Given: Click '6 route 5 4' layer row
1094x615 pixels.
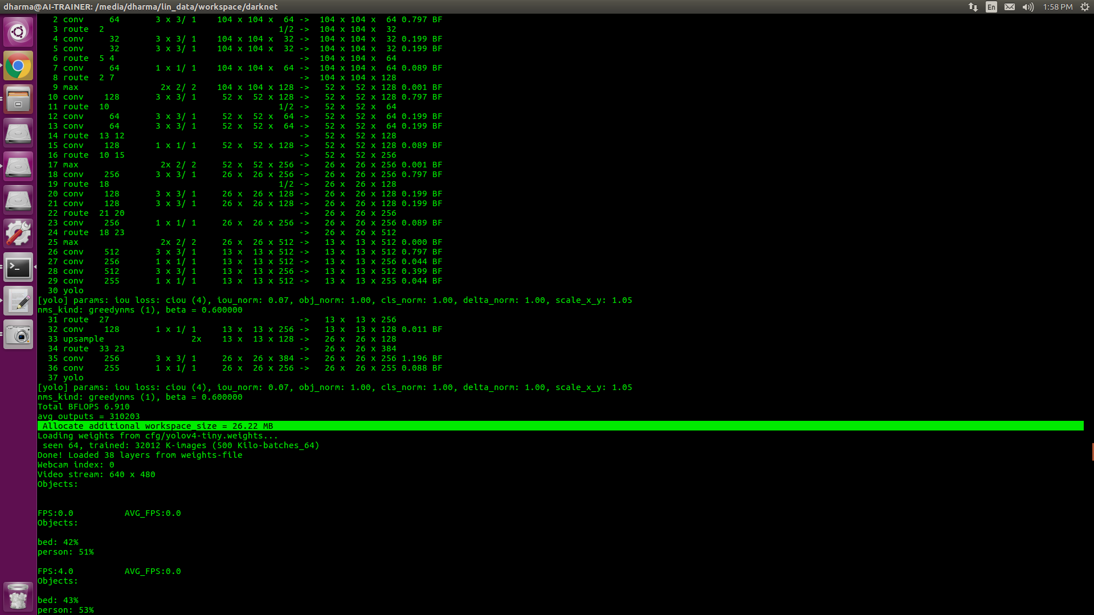Looking at the screenshot, I should pyautogui.click(x=224, y=58).
